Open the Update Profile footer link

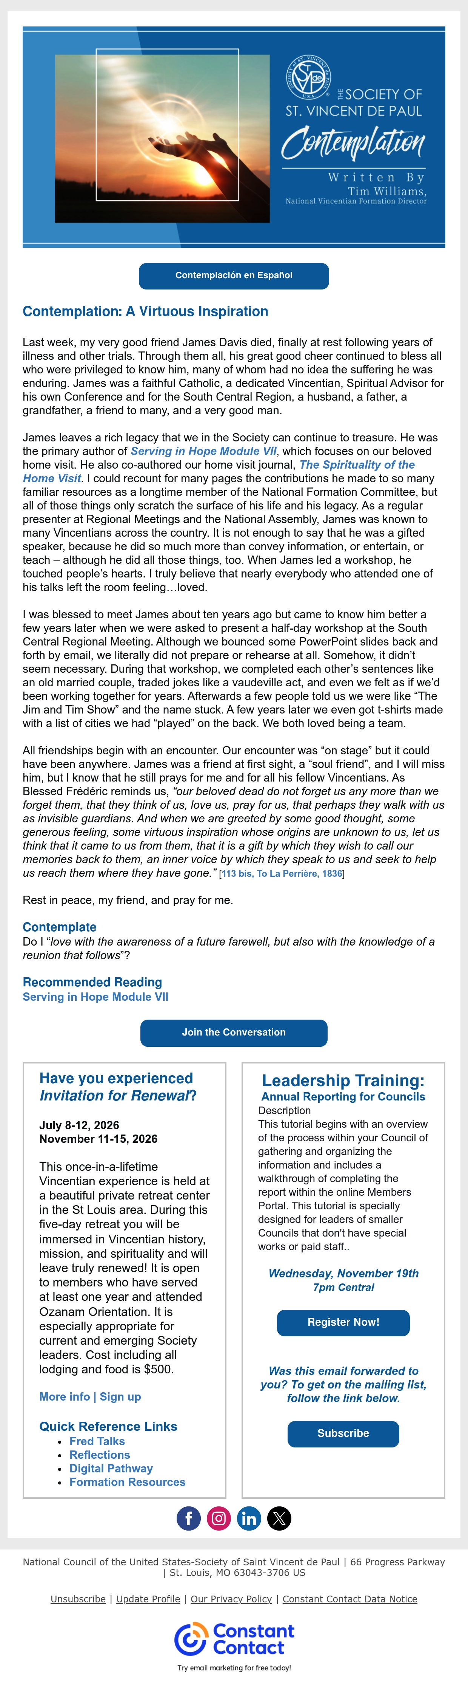(148, 1599)
